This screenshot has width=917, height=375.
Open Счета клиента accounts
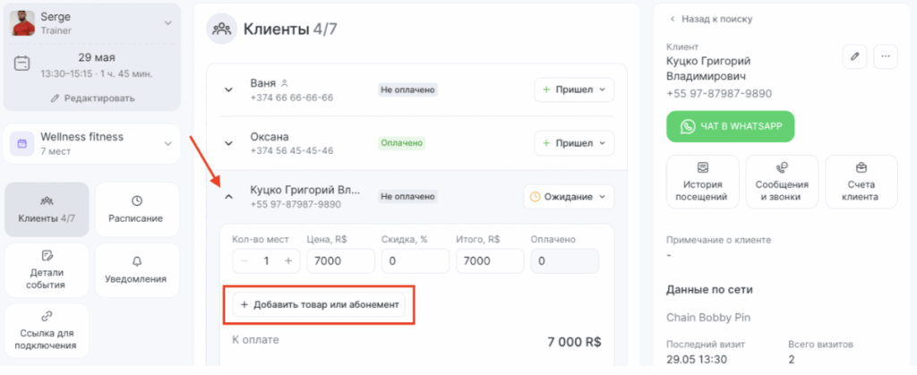click(861, 182)
